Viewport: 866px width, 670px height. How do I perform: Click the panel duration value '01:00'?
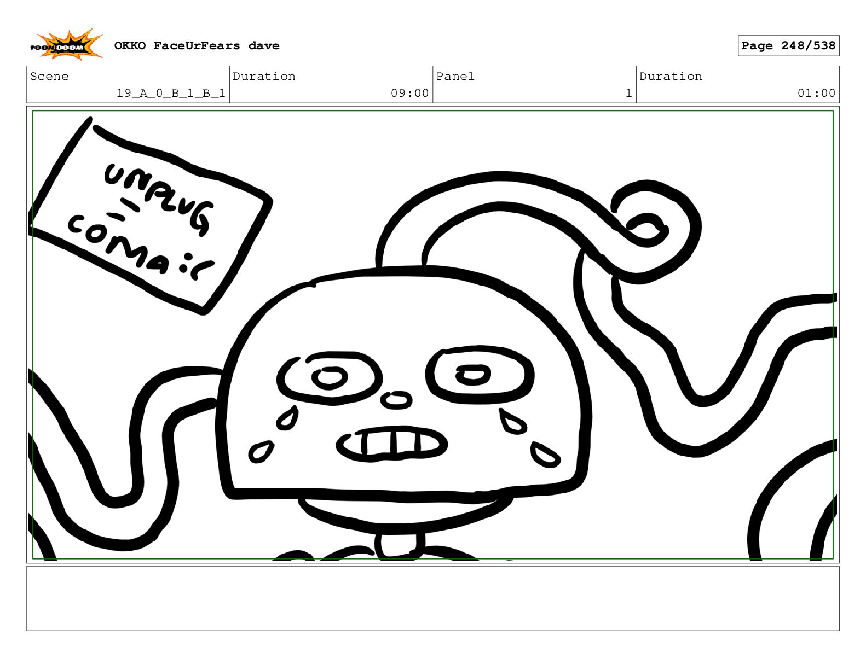pos(816,93)
